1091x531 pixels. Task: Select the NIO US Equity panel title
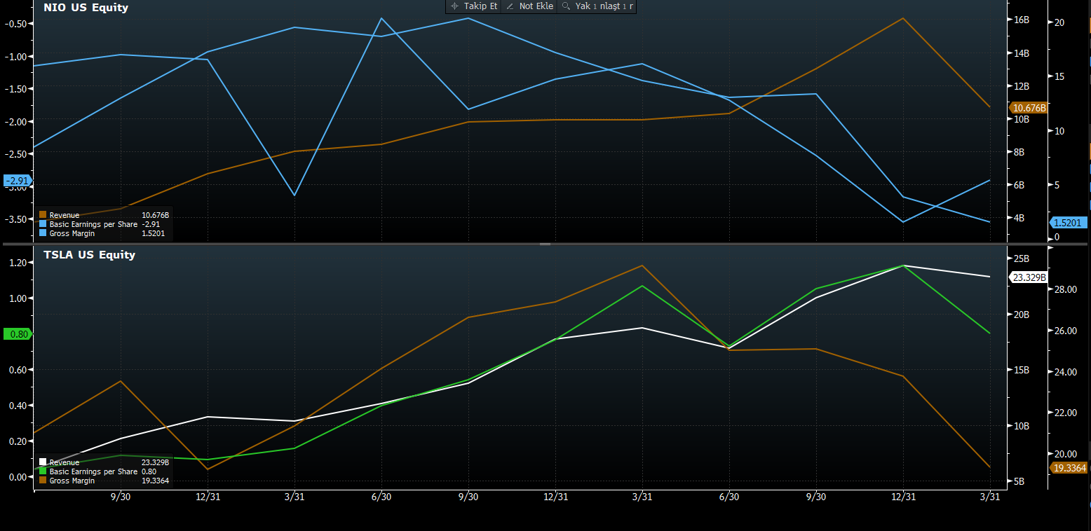[86, 8]
